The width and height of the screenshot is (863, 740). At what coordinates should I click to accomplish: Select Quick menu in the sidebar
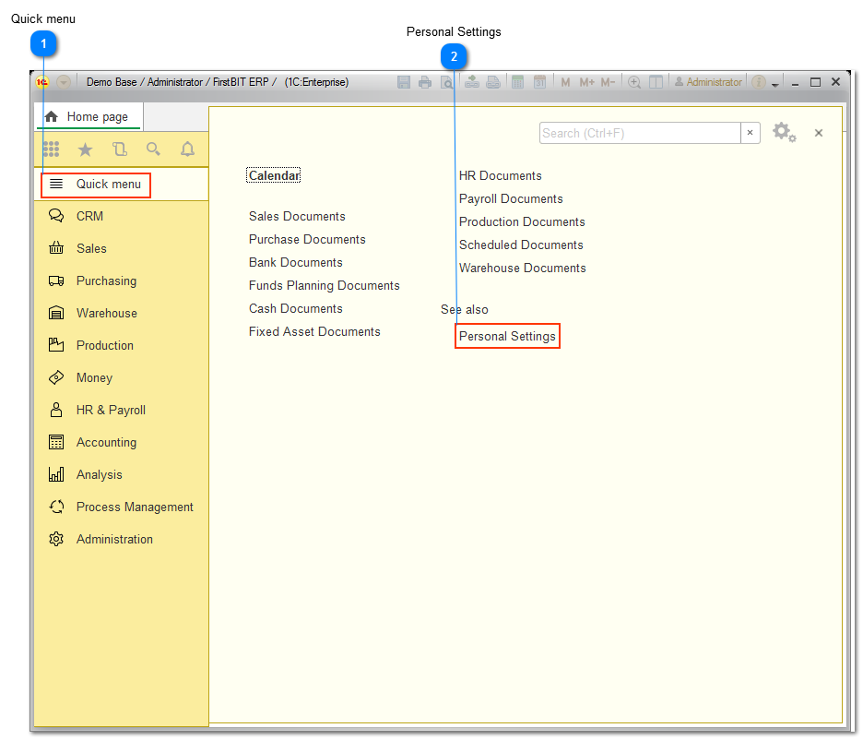(122, 185)
